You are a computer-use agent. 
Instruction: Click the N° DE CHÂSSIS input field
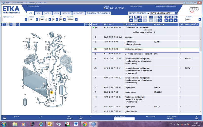pos(124,118)
